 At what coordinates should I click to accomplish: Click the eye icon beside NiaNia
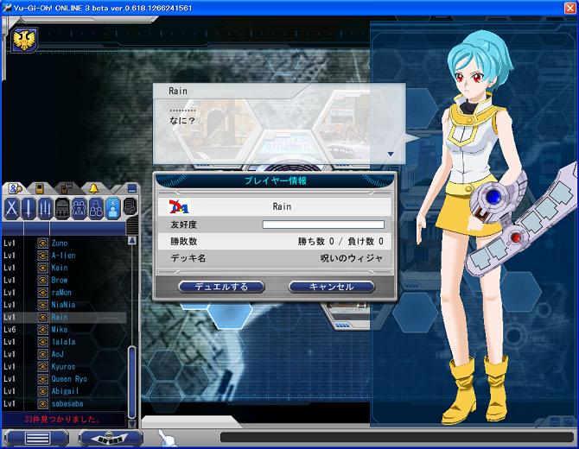(x=43, y=305)
